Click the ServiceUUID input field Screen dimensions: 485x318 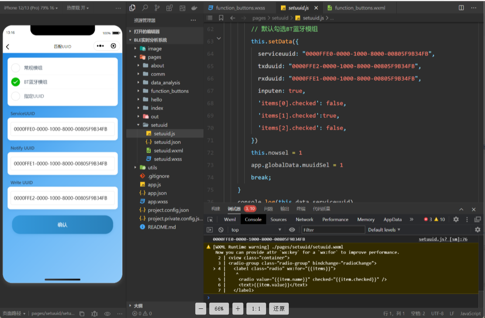[62, 129]
